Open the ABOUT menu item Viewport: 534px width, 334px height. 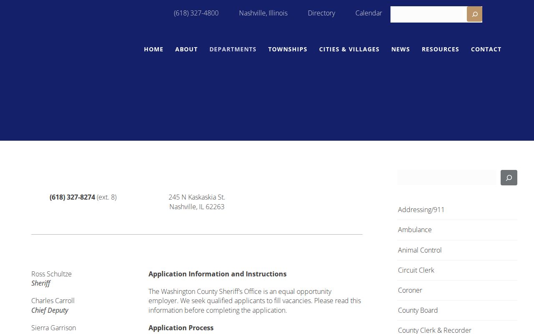[186, 49]
